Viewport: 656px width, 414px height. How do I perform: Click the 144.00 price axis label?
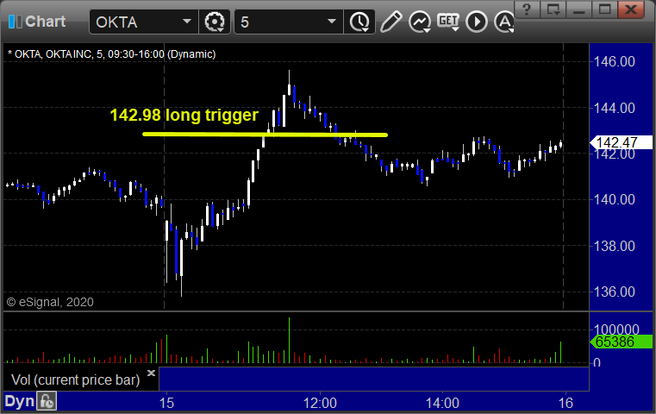(x=614, y=108)
